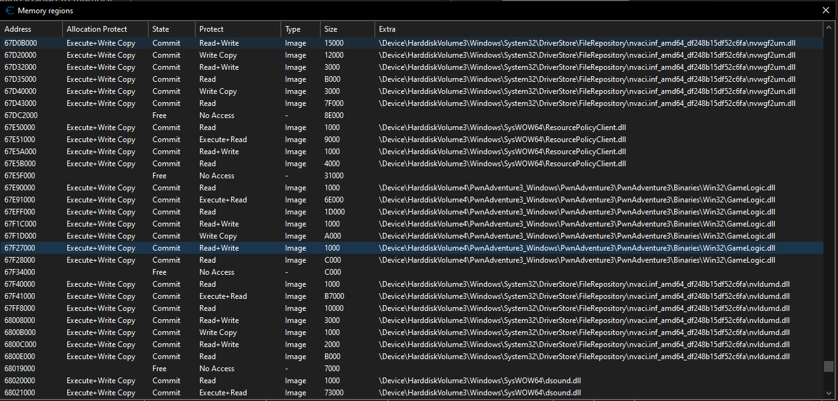Viewport: 838px width, 401px height.
Task: Click size value 73000 in dsound.dll row
Action: (334, 393)
